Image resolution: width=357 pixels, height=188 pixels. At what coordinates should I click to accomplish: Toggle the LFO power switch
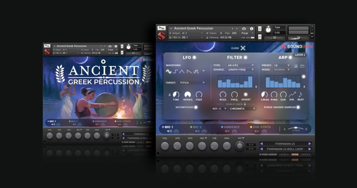pos(194,57)
